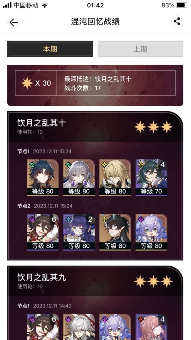The height and width of the screenshot is (340, 191).
Task: Switch to the 上期 tab
Action: point(141,49)
